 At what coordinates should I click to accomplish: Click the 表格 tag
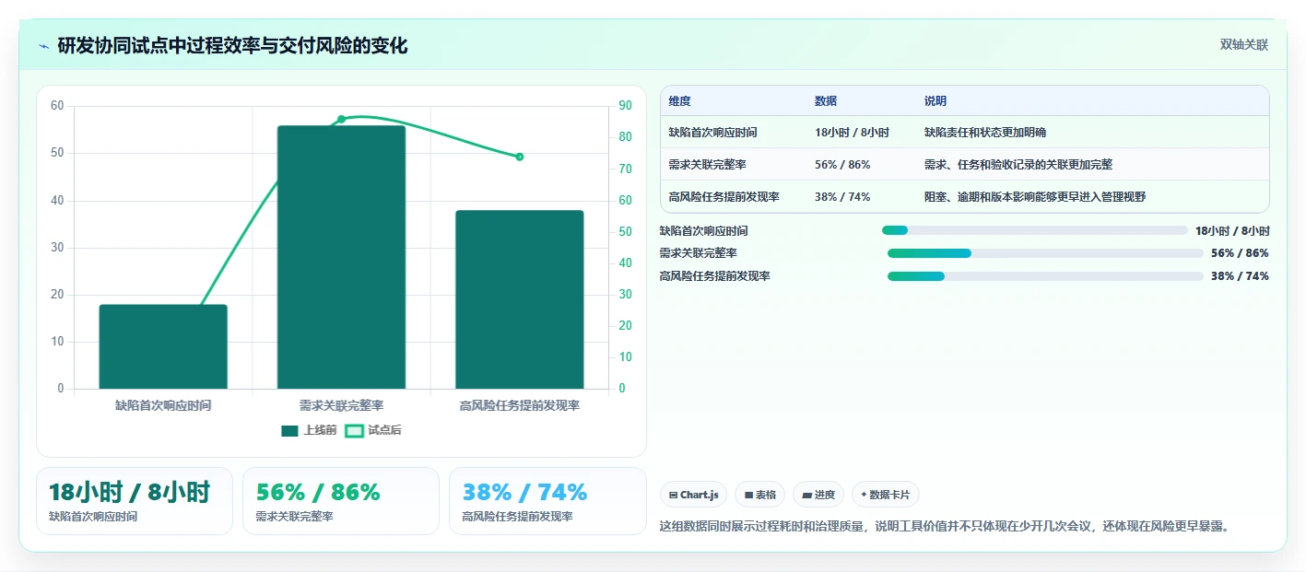click(759, 495)
